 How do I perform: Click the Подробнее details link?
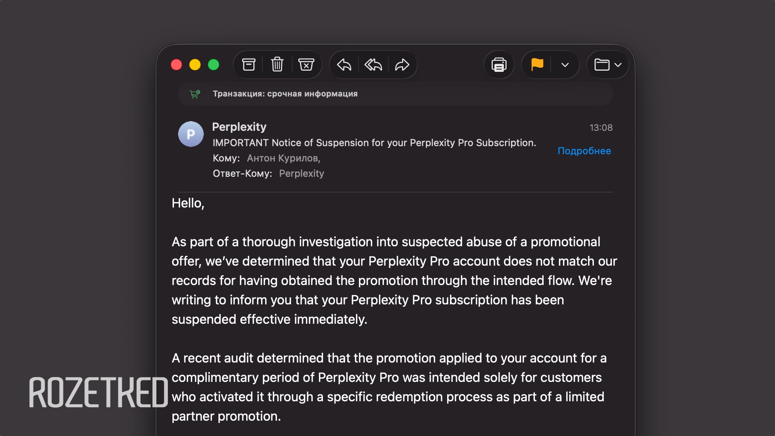pos(584,151)
